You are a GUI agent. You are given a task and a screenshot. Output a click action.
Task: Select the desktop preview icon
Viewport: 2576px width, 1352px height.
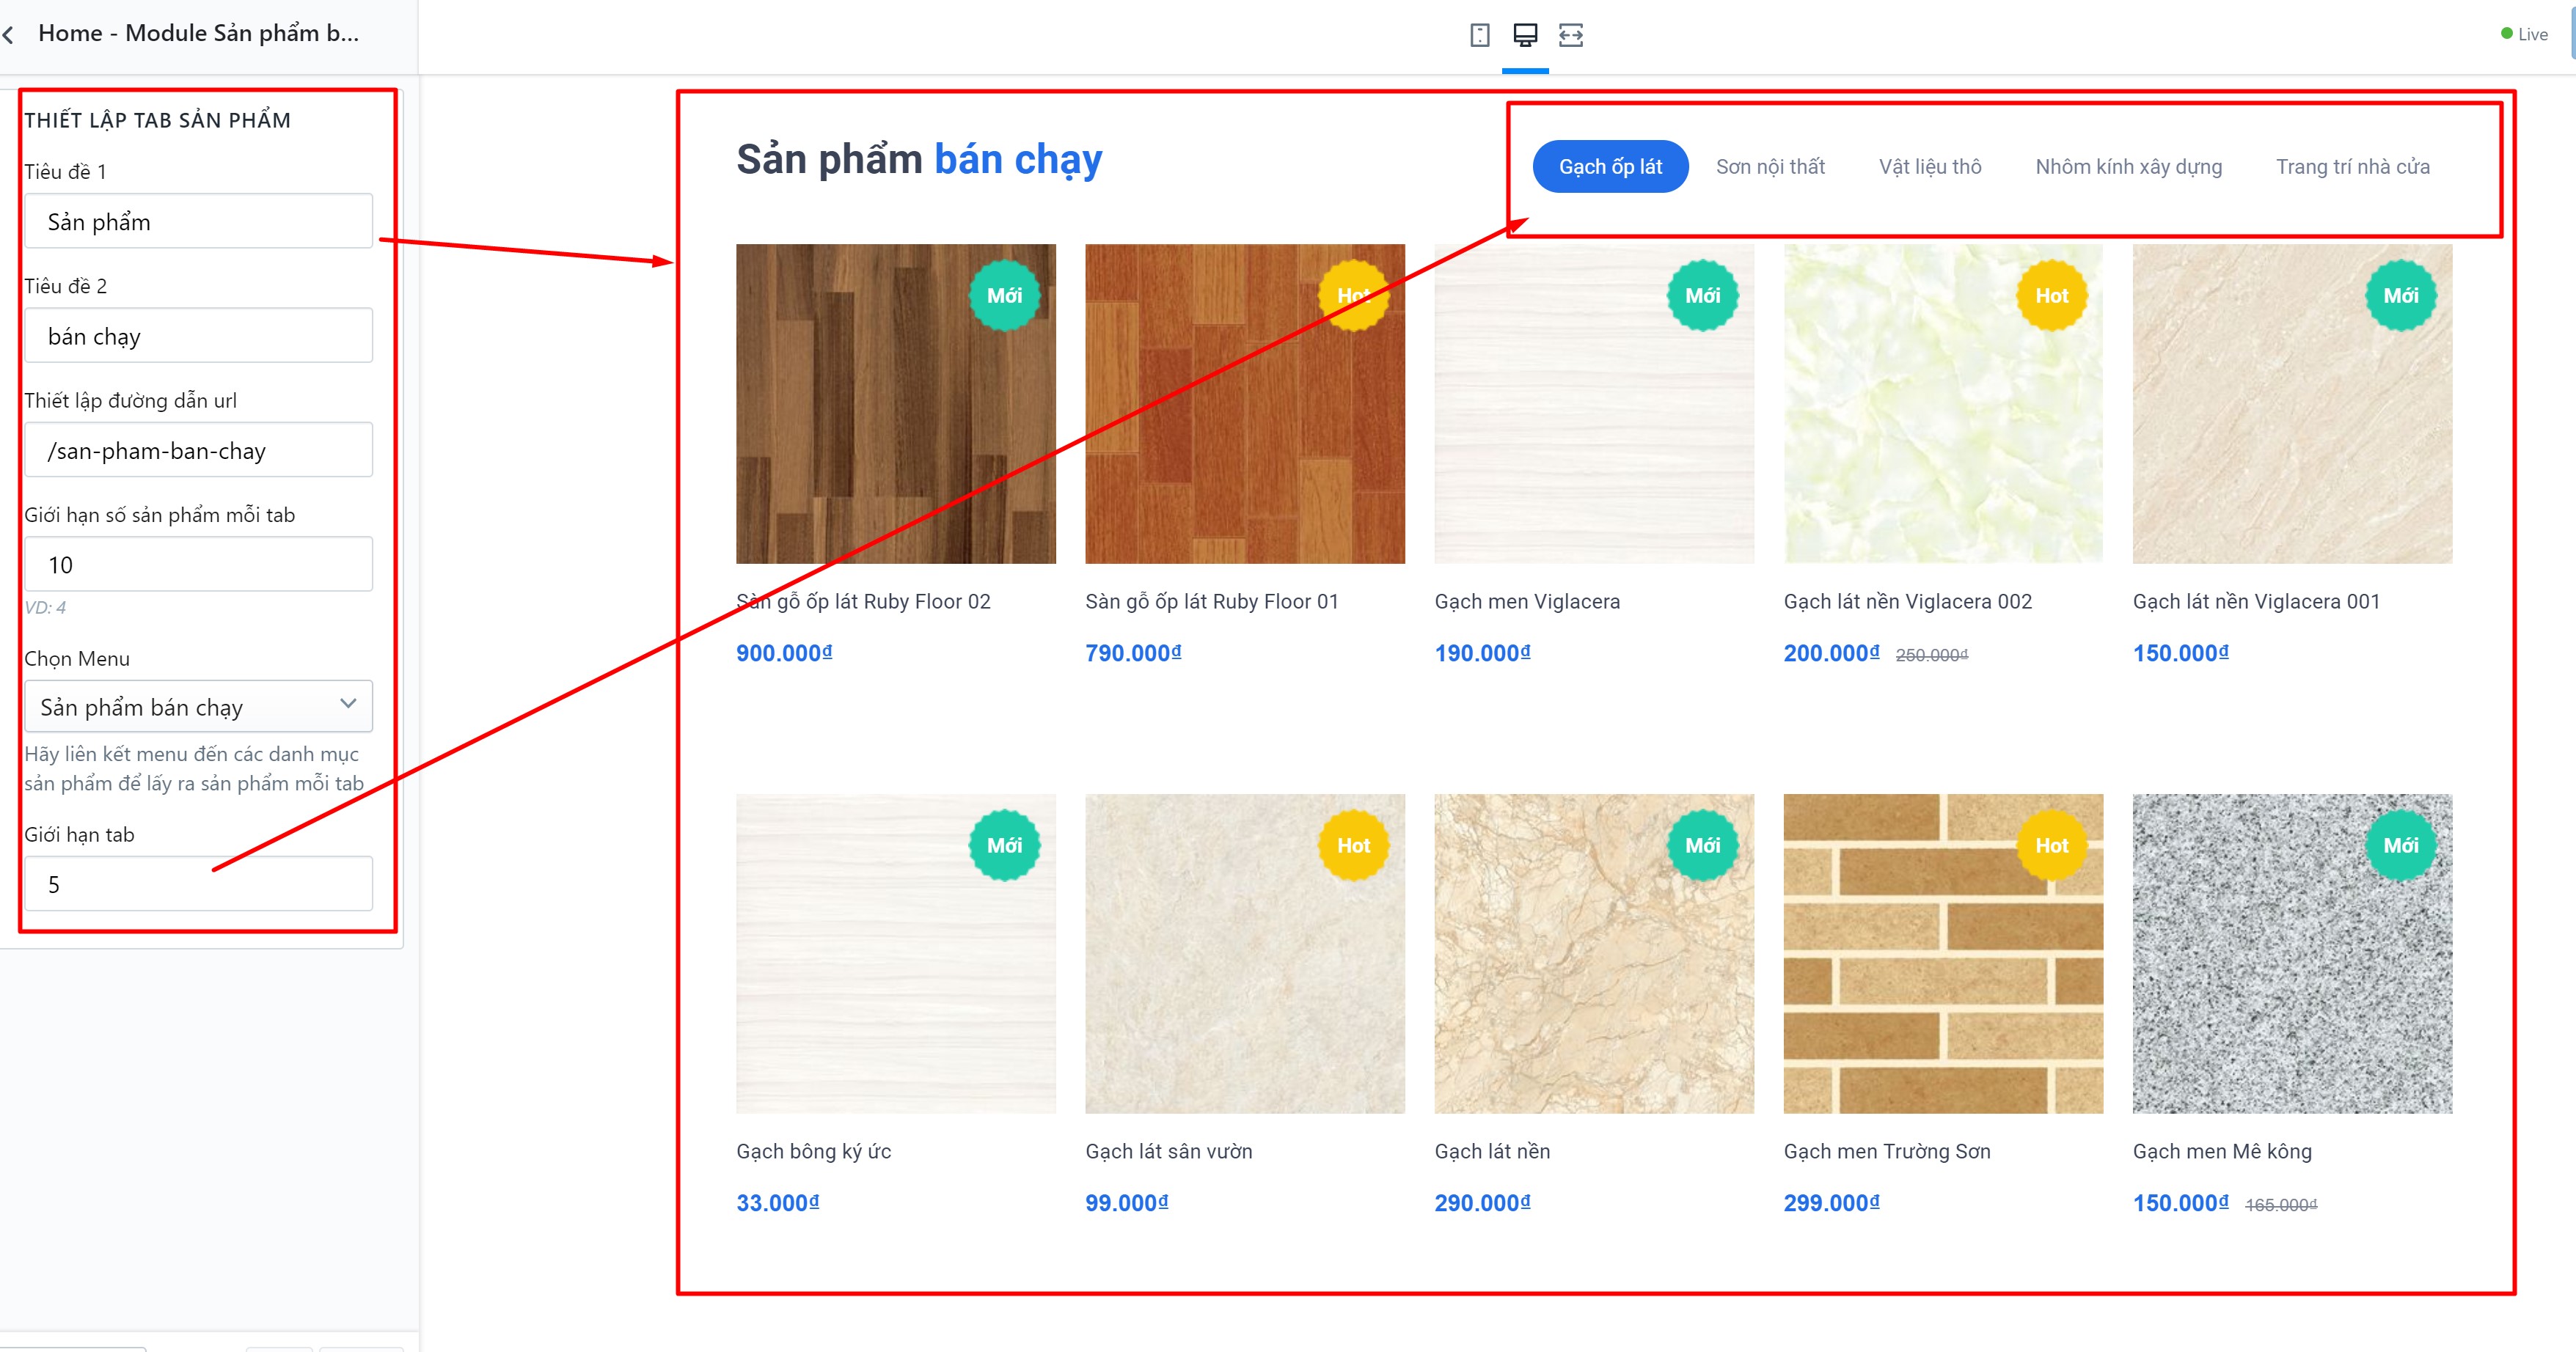1525,36
